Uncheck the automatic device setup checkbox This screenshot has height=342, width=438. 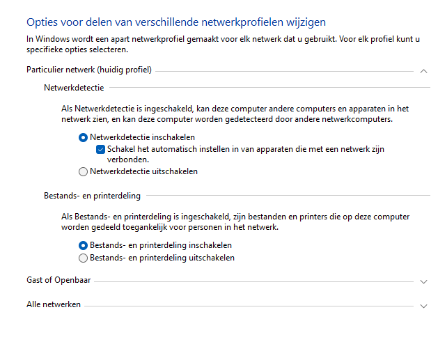(100, 149)
